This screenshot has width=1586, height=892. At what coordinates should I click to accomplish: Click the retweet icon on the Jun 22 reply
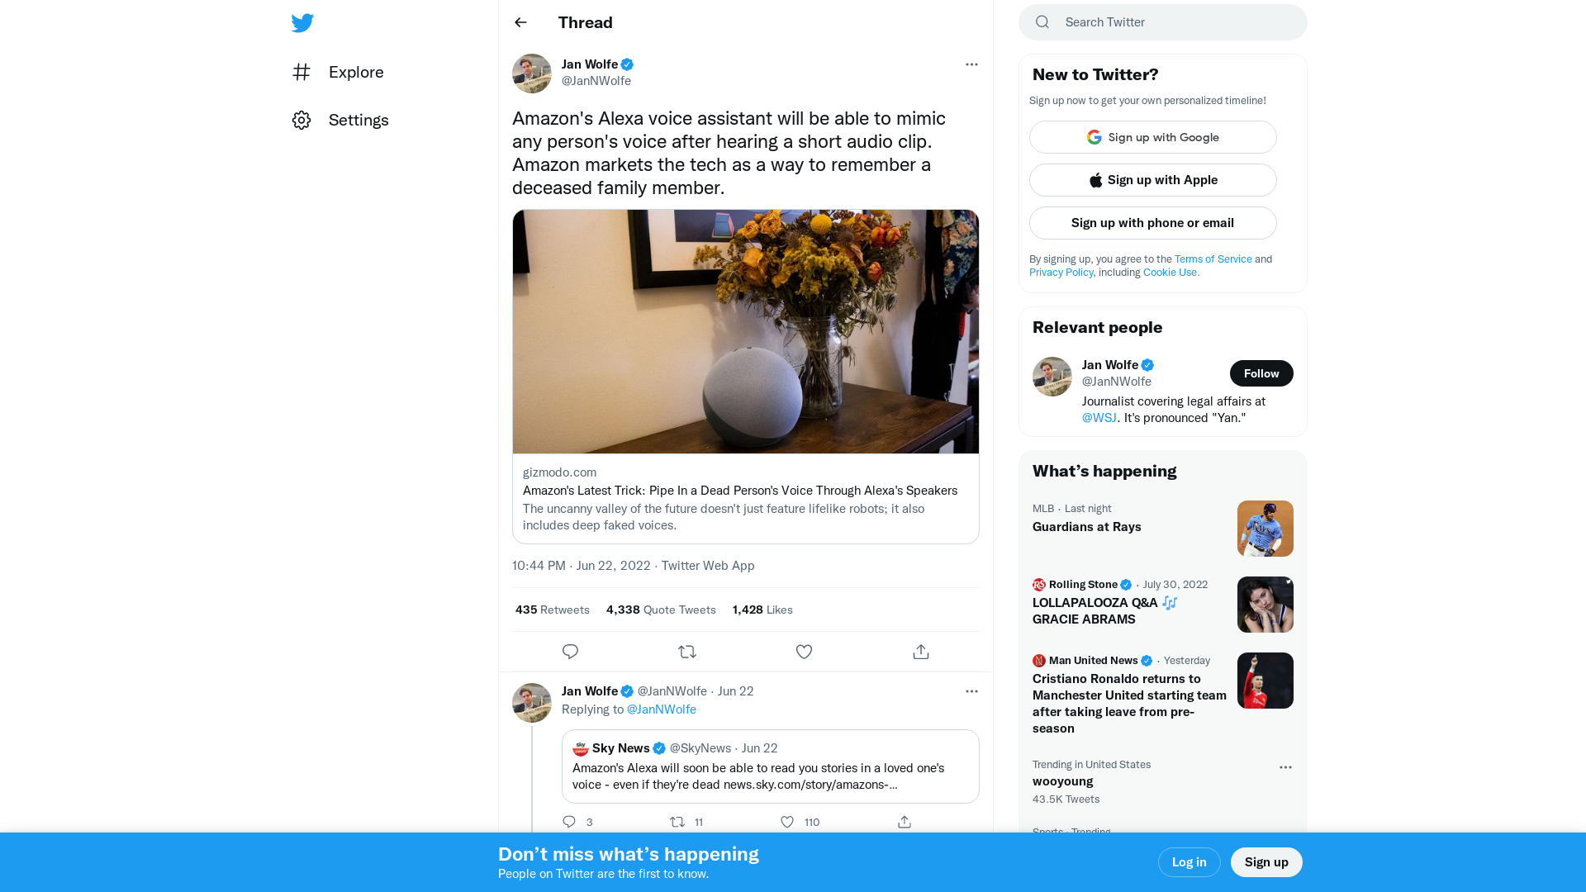677,822
